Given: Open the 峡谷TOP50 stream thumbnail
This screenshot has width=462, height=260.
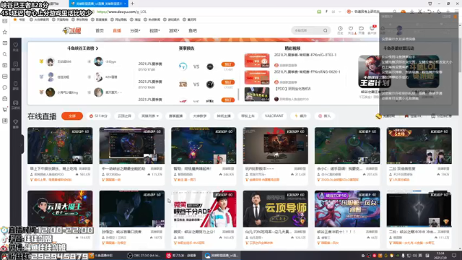Looking at the screenshot, I should 347,209.
